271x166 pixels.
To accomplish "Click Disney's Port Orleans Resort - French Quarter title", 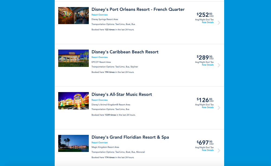I will (138, 9).
